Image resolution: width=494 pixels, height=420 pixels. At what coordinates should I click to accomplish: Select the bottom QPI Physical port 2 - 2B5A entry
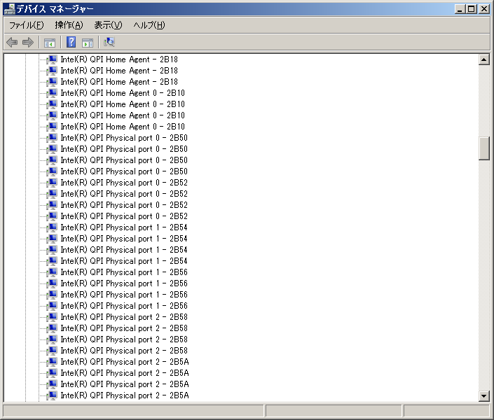(x=124, y=395)
